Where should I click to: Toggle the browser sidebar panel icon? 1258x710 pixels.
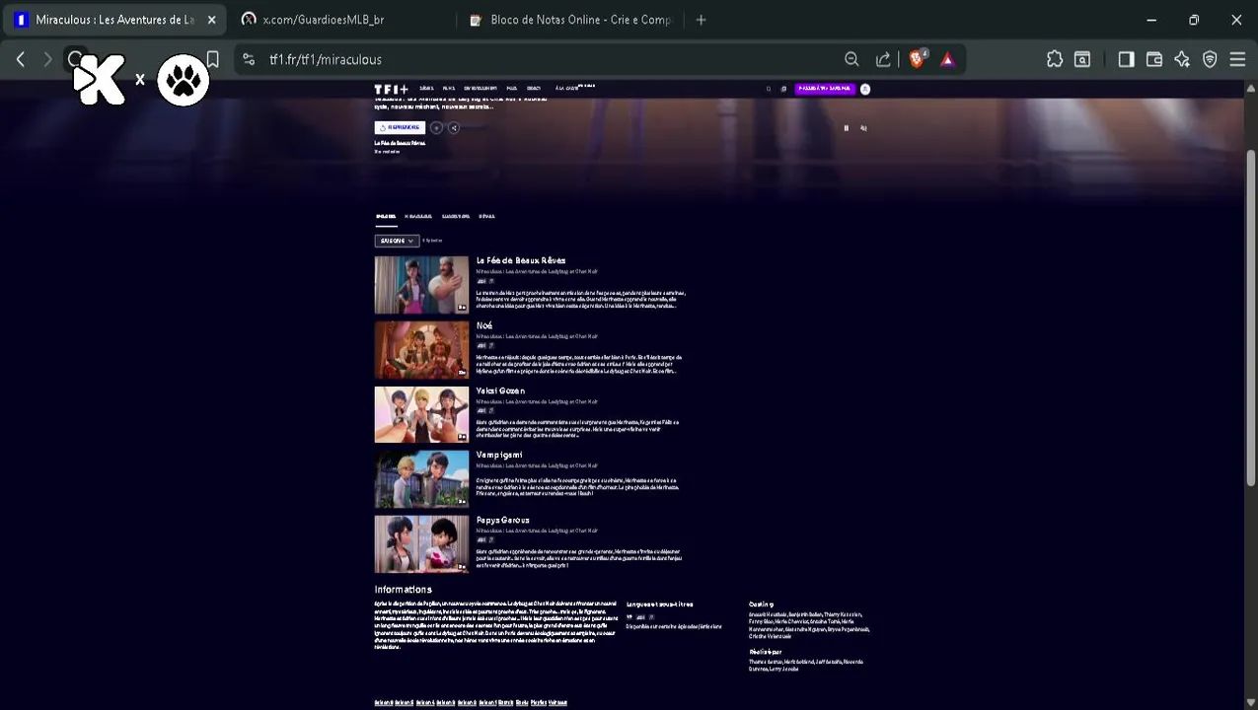[1126, 59]
